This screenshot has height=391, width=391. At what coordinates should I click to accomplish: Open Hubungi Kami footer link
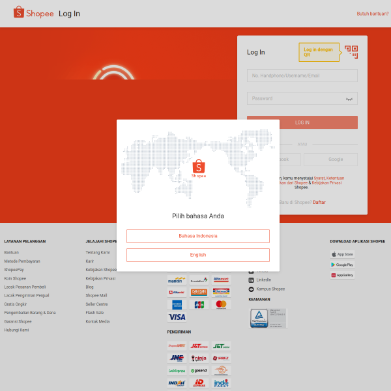[x=16, y=330]
